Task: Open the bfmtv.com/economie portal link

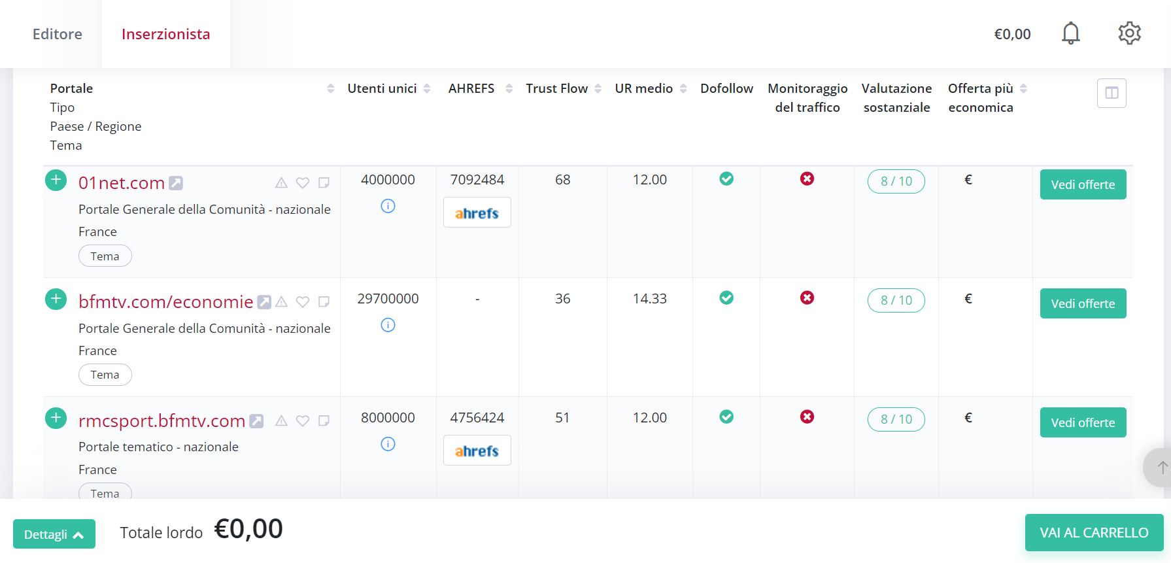Action: click(x=166, y=302)
